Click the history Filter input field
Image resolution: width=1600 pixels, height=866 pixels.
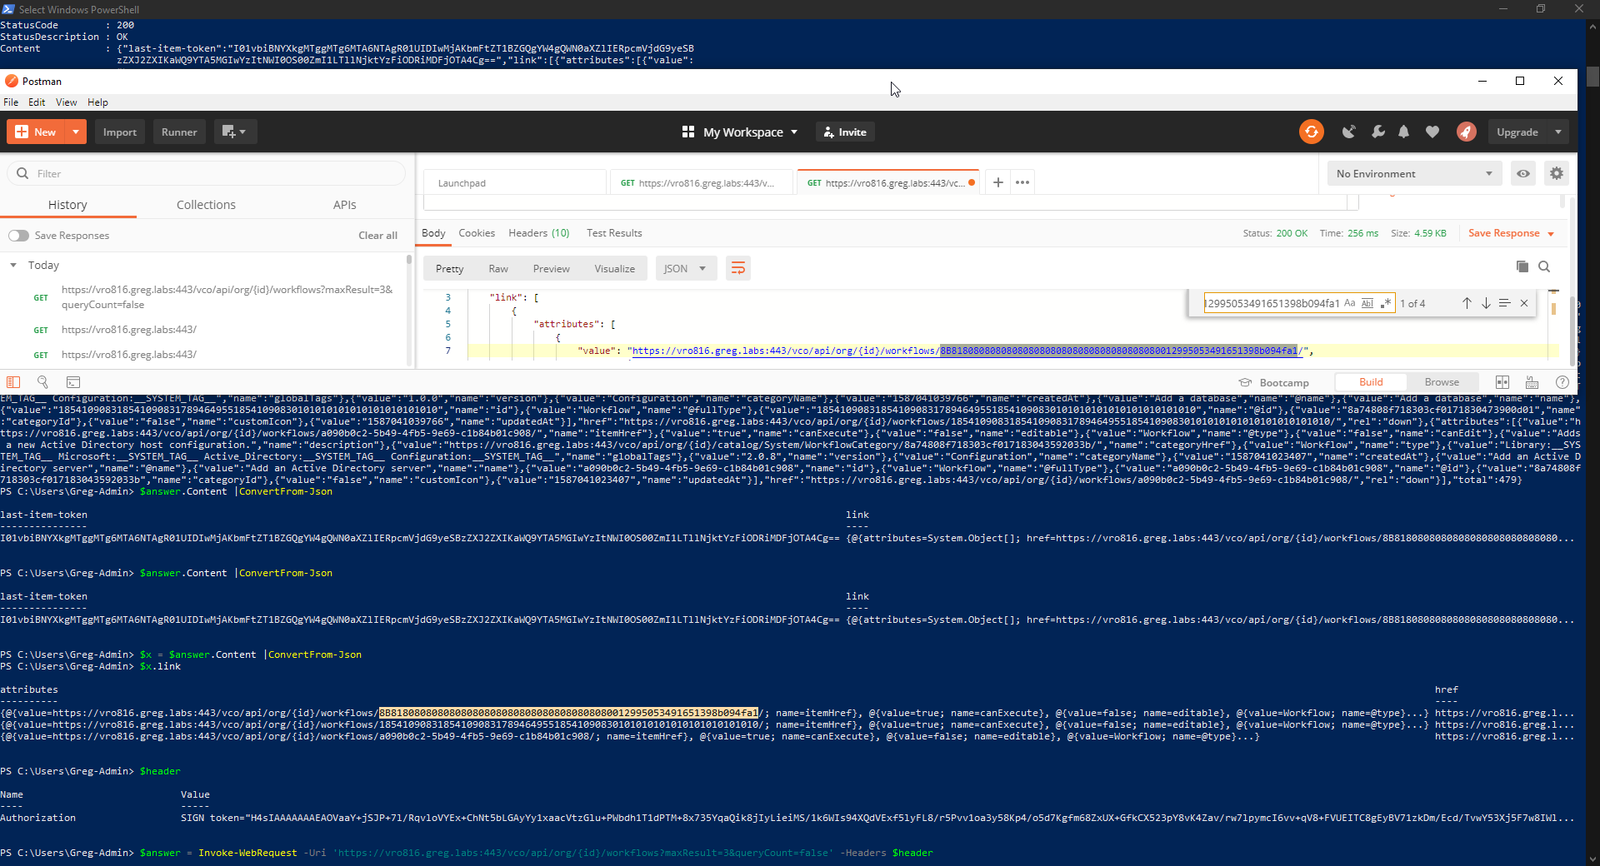coord(207,173)
